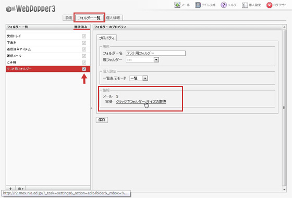The width and height of the screenshot is (292, 198).
Task: Click the red Logout (ログアウト) icon
Action: tap(269, 5)
